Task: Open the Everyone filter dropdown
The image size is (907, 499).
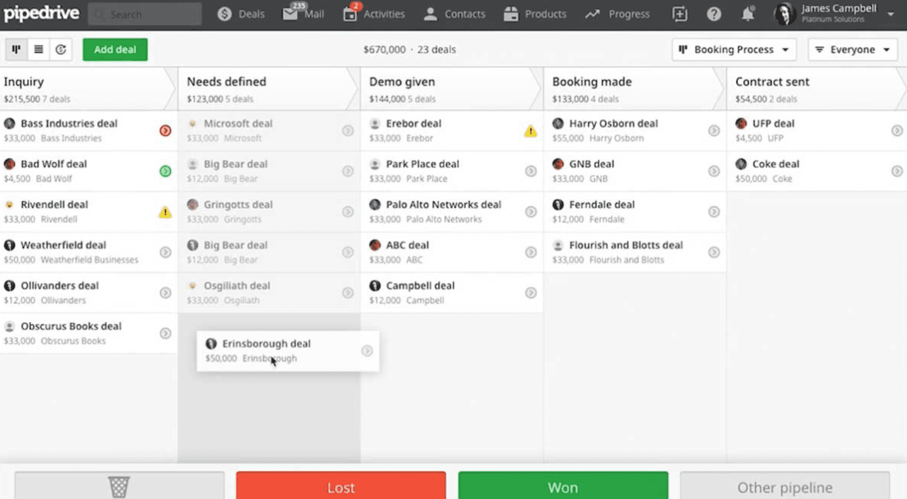Action: (x=853, y=50)
